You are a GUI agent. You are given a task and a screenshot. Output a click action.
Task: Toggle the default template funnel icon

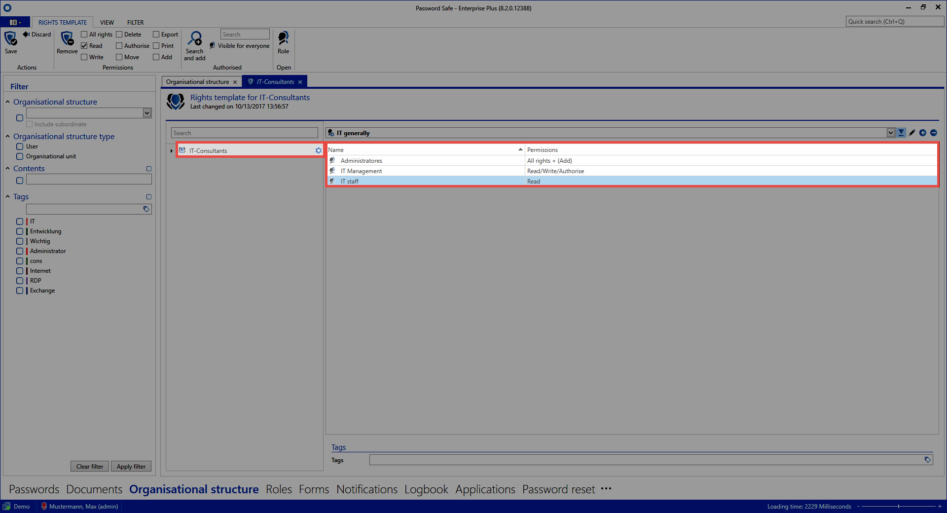coord(901,133)
